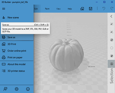Click the fifth circular selection icon
This screenshot has height=93, width=115.
pos(112,56)
